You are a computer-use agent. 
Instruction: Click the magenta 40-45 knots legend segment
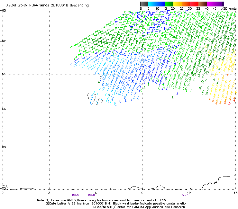point(211,4)
